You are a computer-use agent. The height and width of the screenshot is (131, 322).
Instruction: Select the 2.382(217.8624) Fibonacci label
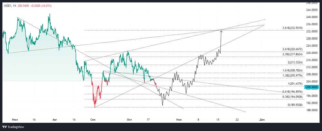point(292,54)
